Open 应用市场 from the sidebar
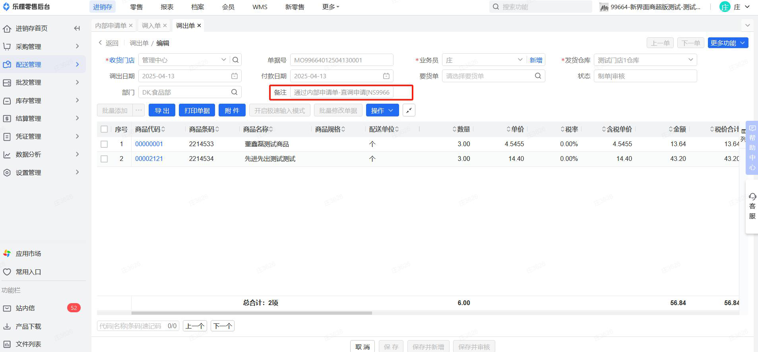Viewport: 758px width, 352px height. pyautogui.click(x=28, y=253)
